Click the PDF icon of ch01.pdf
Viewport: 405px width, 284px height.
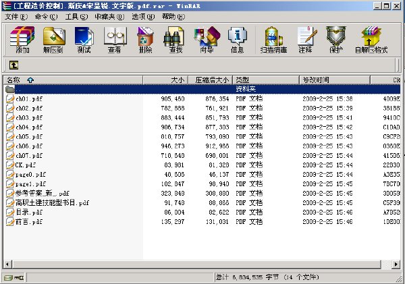click(10, 98)
